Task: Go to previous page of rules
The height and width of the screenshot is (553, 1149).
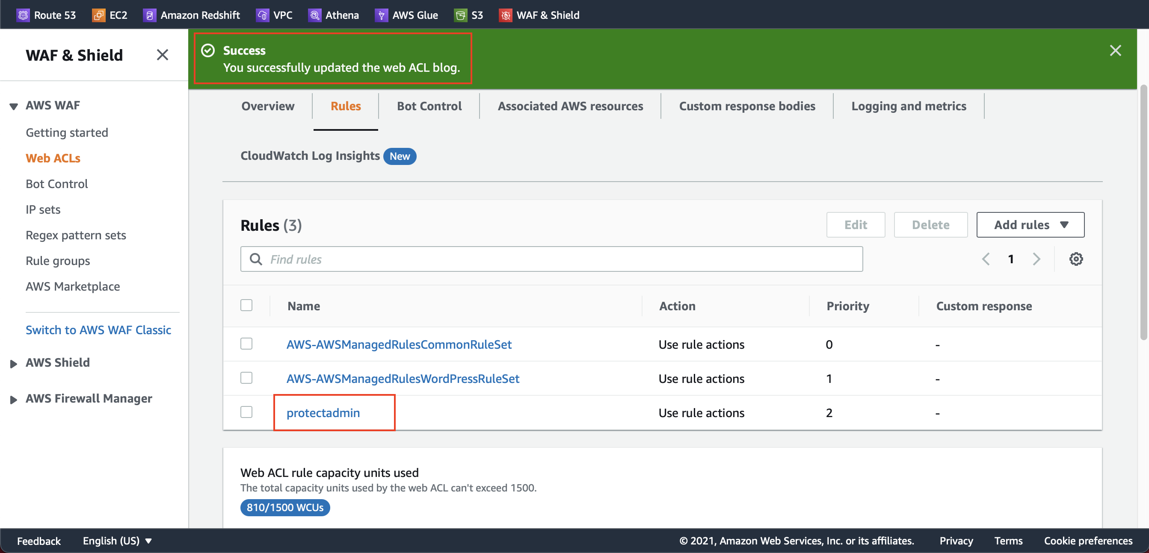Action: (986, 259)
